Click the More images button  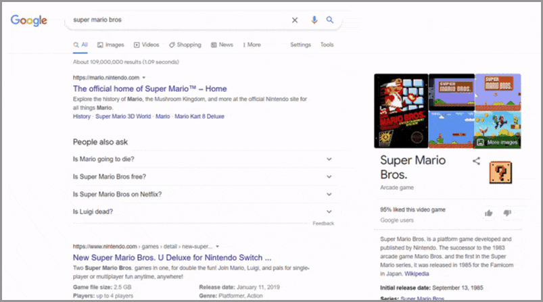tap(498, 142)
